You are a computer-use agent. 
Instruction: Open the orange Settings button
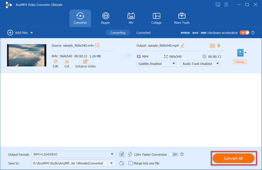[x=240, y=62]
